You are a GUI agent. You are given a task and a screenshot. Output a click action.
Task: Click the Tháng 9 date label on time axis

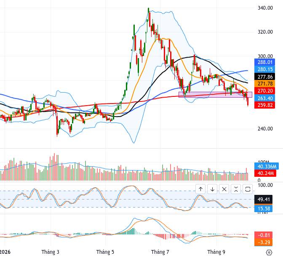click(x=216, y=252)
